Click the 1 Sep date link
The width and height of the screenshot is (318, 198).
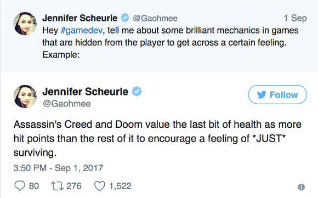[x=296, y=18]
